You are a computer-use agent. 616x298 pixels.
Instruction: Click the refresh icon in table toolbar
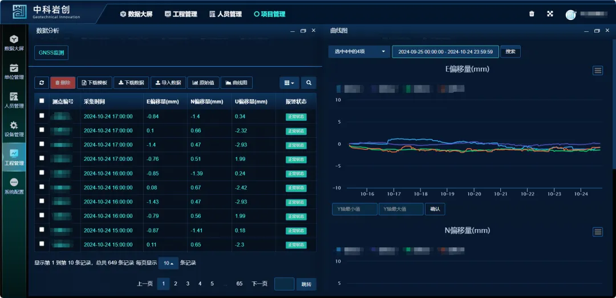pos(42,83)
